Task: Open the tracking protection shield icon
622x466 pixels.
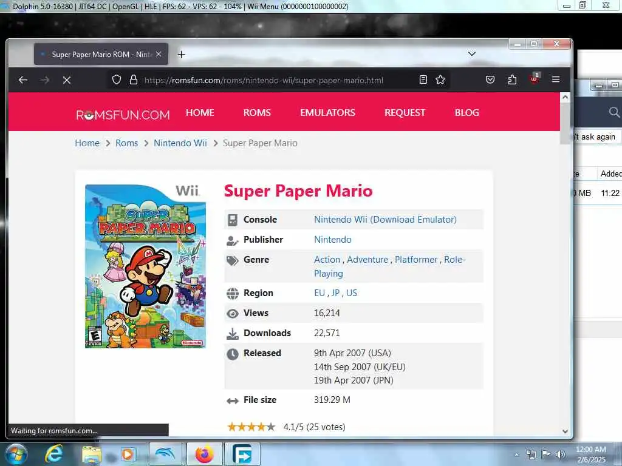Action: [116, 79]
